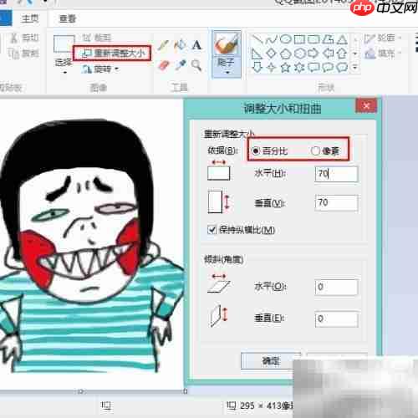Open the 旋转 (rotate) dropdown

pyautogui.click(x=101, y=69)
